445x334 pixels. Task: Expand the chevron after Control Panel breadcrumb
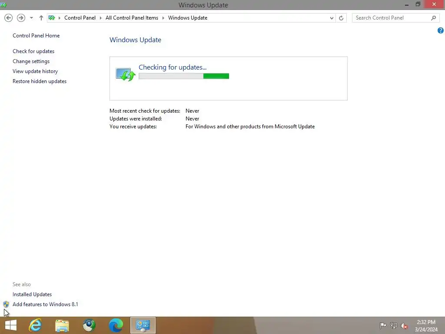[x=100, y=18]
